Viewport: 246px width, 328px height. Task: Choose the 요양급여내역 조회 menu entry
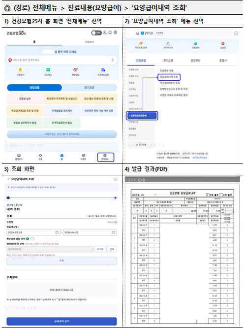(169, 77)
